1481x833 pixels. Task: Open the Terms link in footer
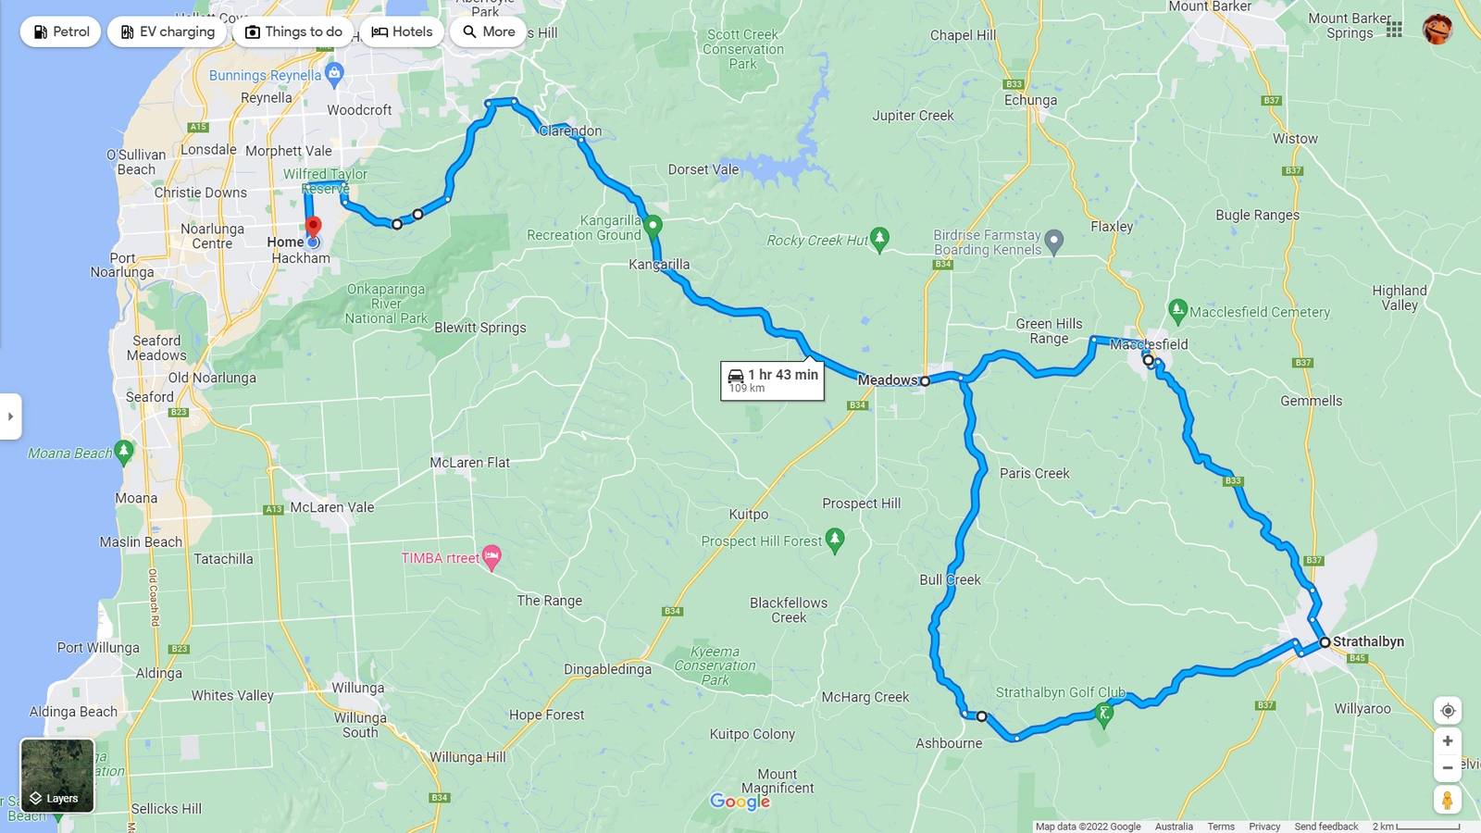tap(1221, 827)
